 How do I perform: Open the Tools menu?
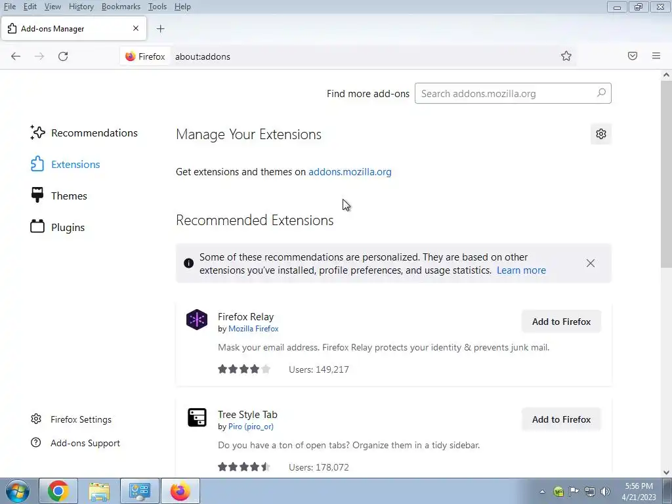pyautogui.click(x=157, y=7)
